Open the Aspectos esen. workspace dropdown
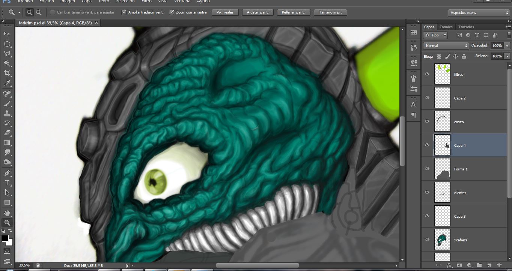The width and height of the screenshot is (512, 271). click(x=478, y=12)
